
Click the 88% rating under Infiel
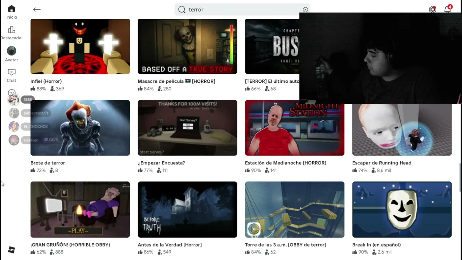(38, 89)
